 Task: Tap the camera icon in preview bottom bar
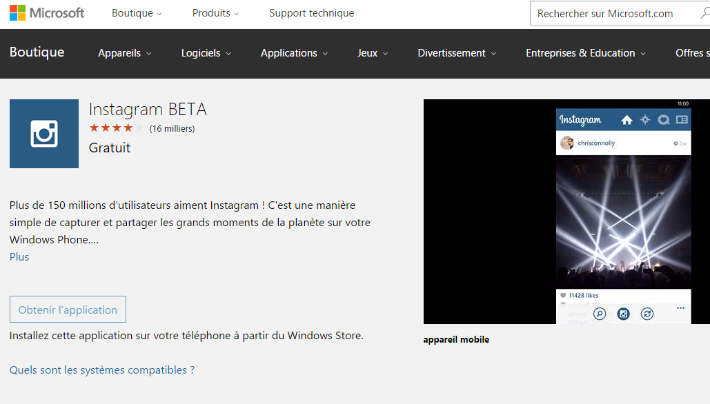click(x=624, y=314)
